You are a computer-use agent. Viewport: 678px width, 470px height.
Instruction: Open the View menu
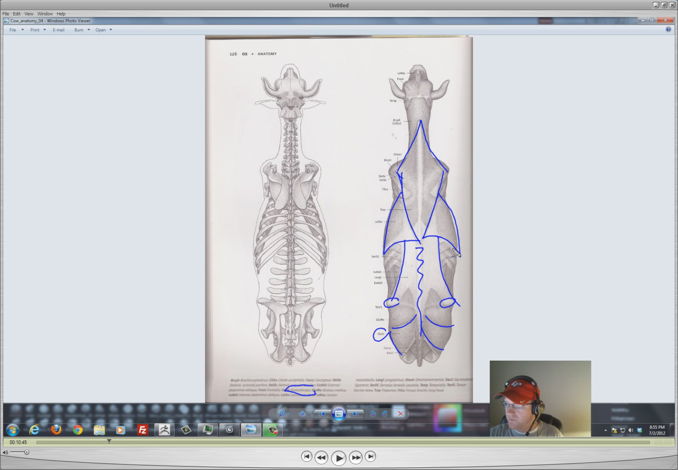tap(29, 14)
